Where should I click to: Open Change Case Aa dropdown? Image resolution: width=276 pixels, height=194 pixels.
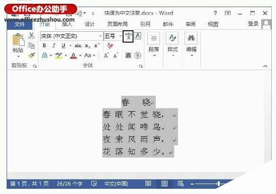click(x=90, y=55)
